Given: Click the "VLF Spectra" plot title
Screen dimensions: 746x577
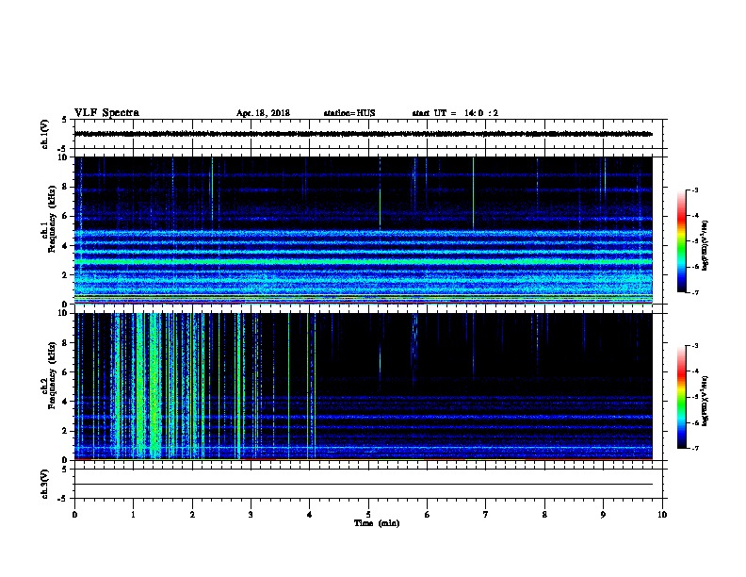Looking at the screenshot, I should [106, 113].
